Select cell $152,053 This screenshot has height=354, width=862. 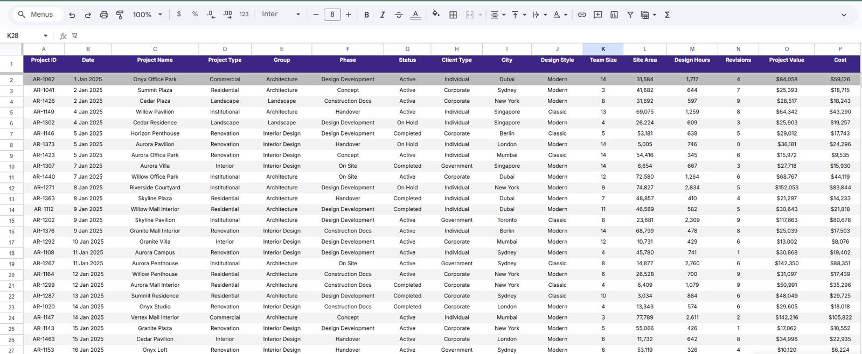pyautogui.click(x=787, y=188)
